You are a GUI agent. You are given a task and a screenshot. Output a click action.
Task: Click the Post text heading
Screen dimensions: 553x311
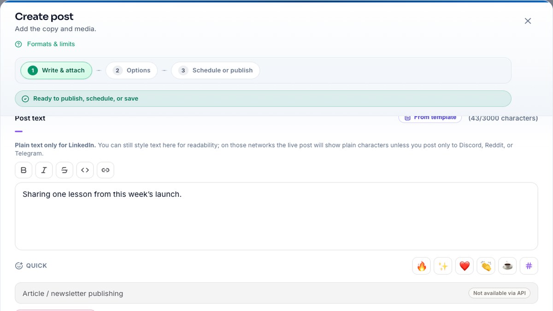coord(30,118)
